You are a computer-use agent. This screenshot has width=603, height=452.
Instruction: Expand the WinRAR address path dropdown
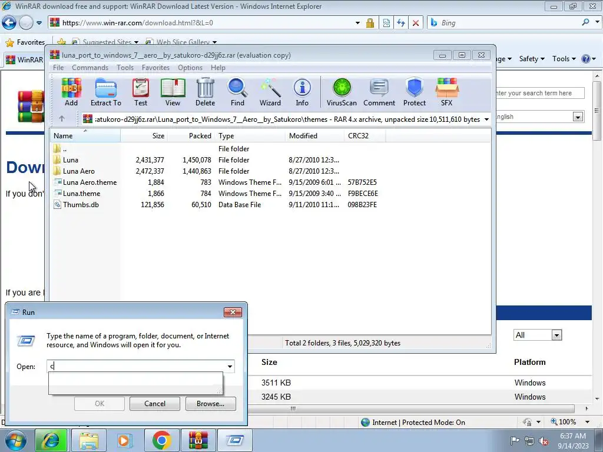(x=486, y=119)
